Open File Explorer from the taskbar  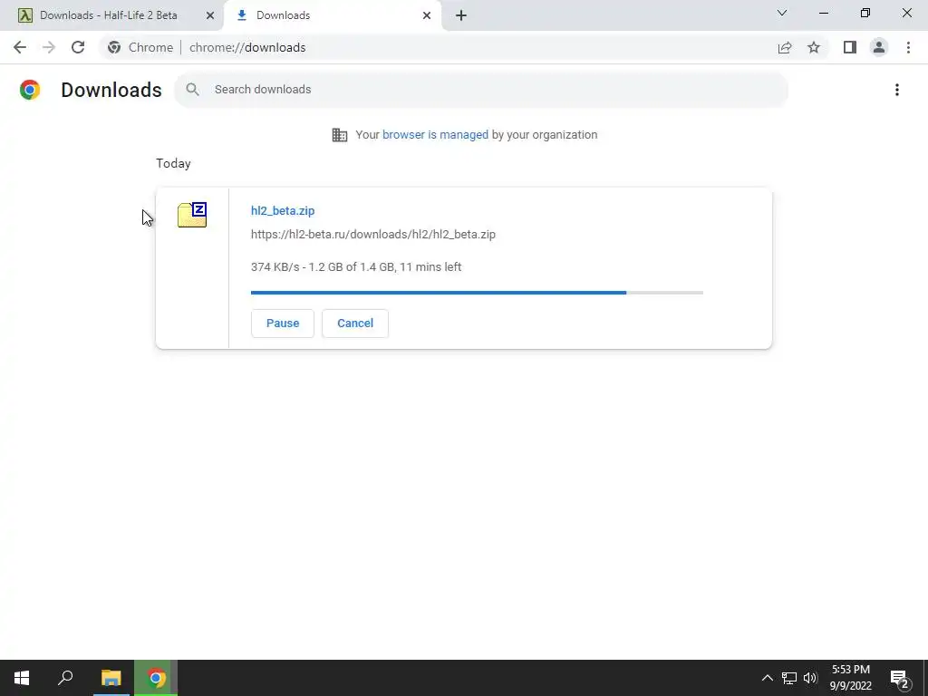pyautogui.click(x=111, y=678)
